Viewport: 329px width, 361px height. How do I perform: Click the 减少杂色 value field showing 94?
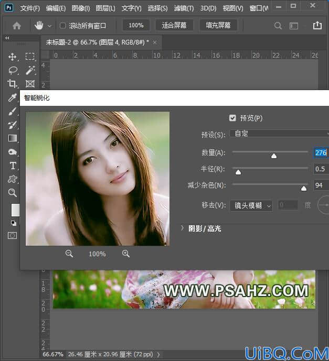point(321,185)
